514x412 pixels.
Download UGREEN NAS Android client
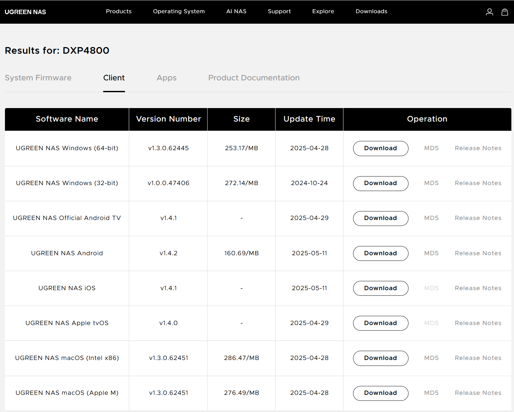[381, 253]
